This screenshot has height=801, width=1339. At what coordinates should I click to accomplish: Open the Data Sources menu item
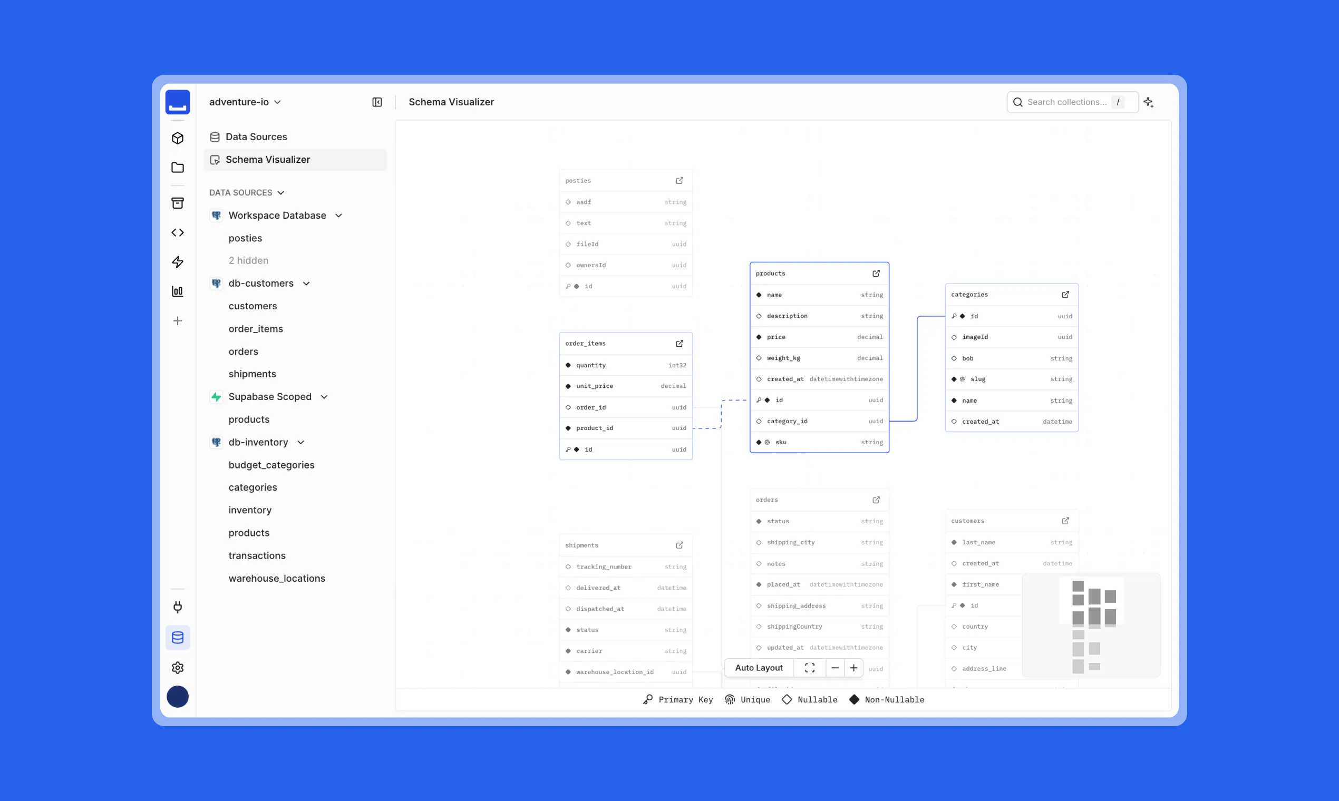(295, 137)
